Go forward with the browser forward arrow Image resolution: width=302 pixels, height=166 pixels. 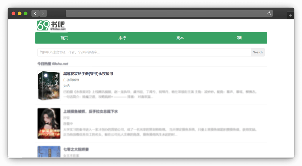click(x=43, y=14)
